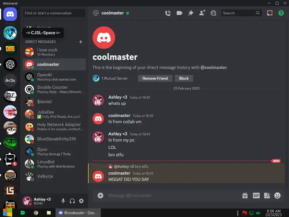Open the DRG server icon

[x=10, y=49]
